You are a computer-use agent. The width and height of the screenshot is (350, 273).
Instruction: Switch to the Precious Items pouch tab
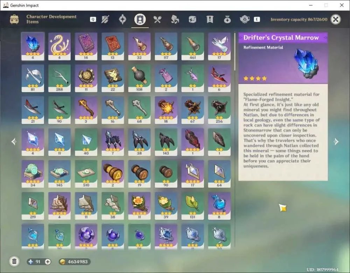(x=227, y=20)
